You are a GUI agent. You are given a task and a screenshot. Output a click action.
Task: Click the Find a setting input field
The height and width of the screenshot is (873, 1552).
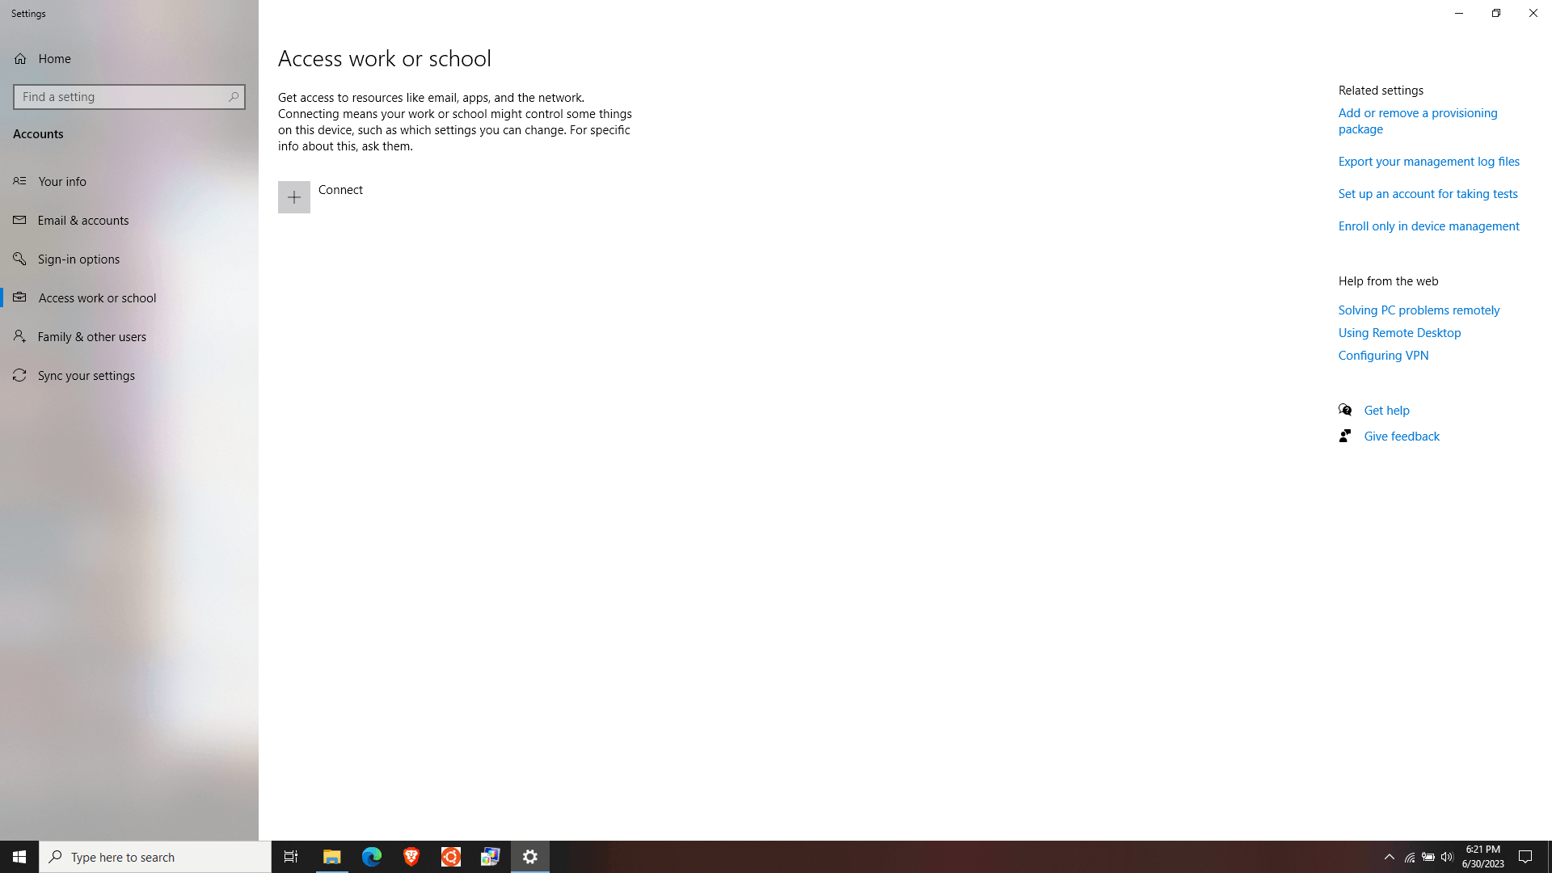[x=128, y=97]
